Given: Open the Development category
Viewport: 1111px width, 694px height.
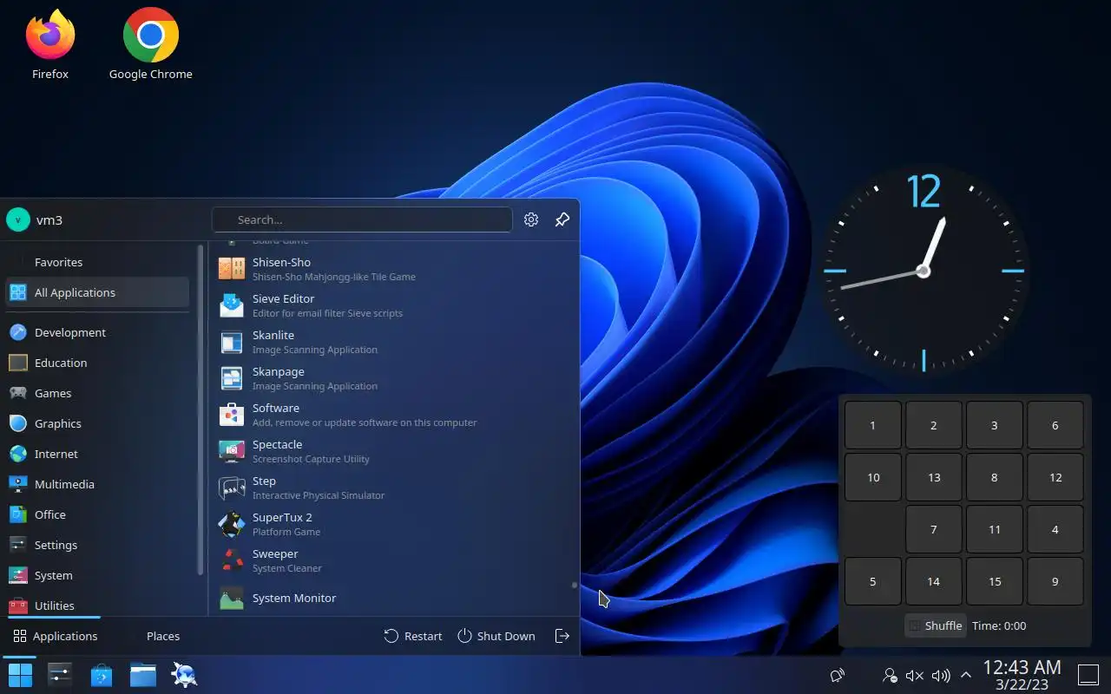Looking at the screenshot, I should 97,332.
